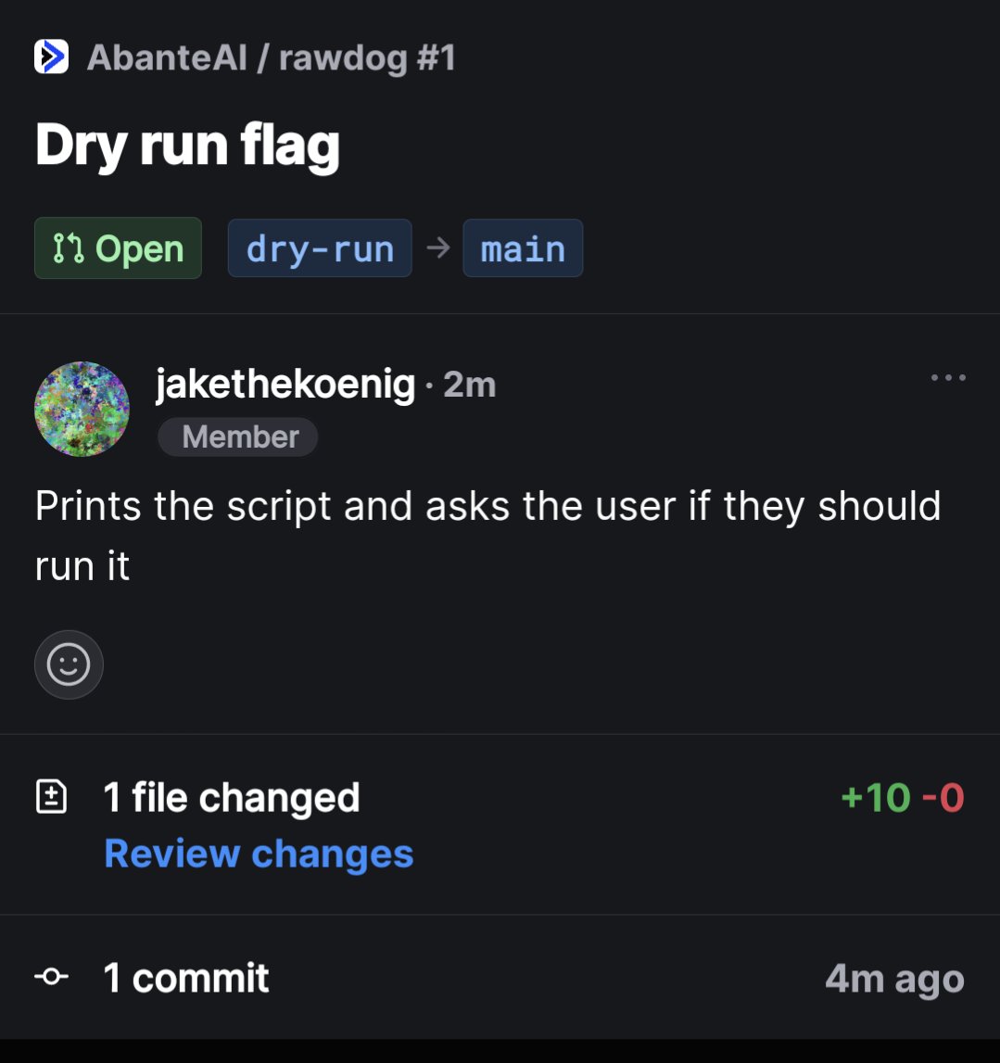Click the 4m ago commit timestamp
The image size is (1000, 1063).
pos(895,979)
